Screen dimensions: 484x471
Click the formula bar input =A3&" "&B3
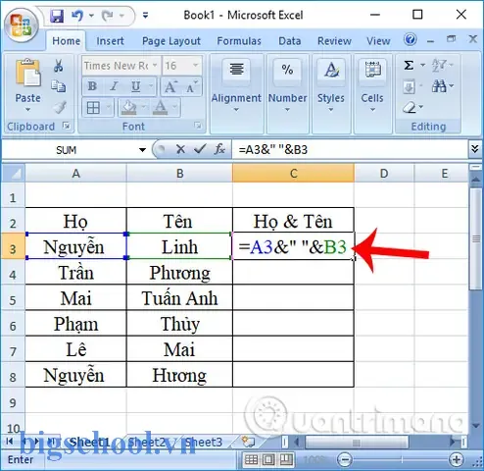(350, 150)
